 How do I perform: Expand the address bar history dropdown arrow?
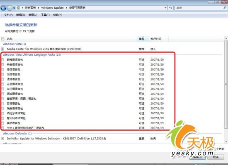point(165,8)
